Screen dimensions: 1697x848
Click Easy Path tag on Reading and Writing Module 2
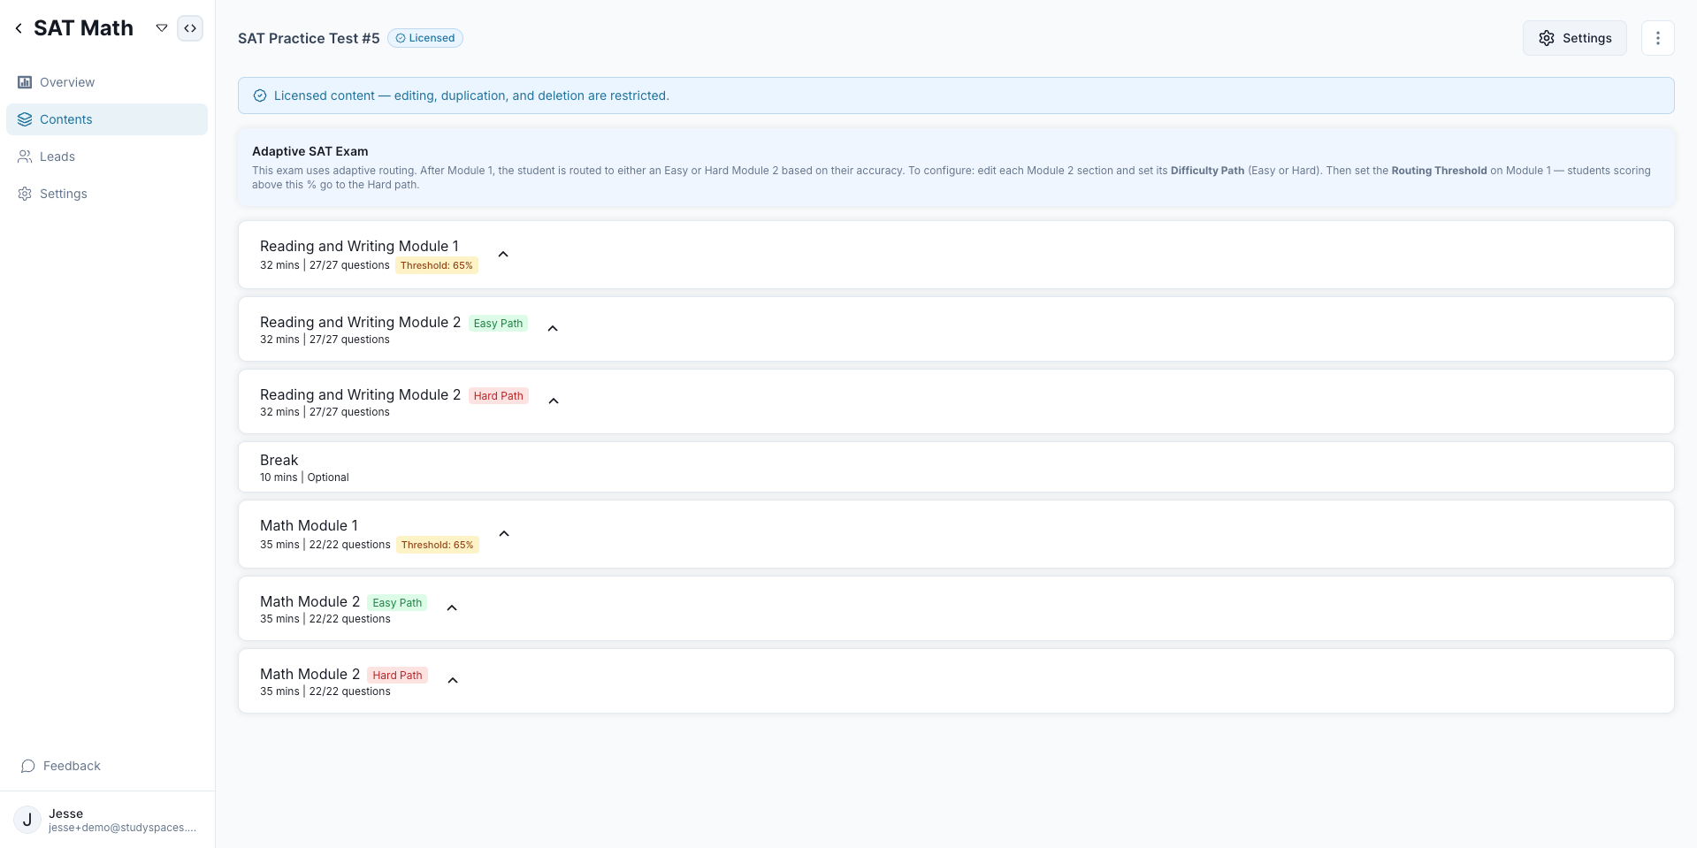pyautogui.click(x=498, y=324)
